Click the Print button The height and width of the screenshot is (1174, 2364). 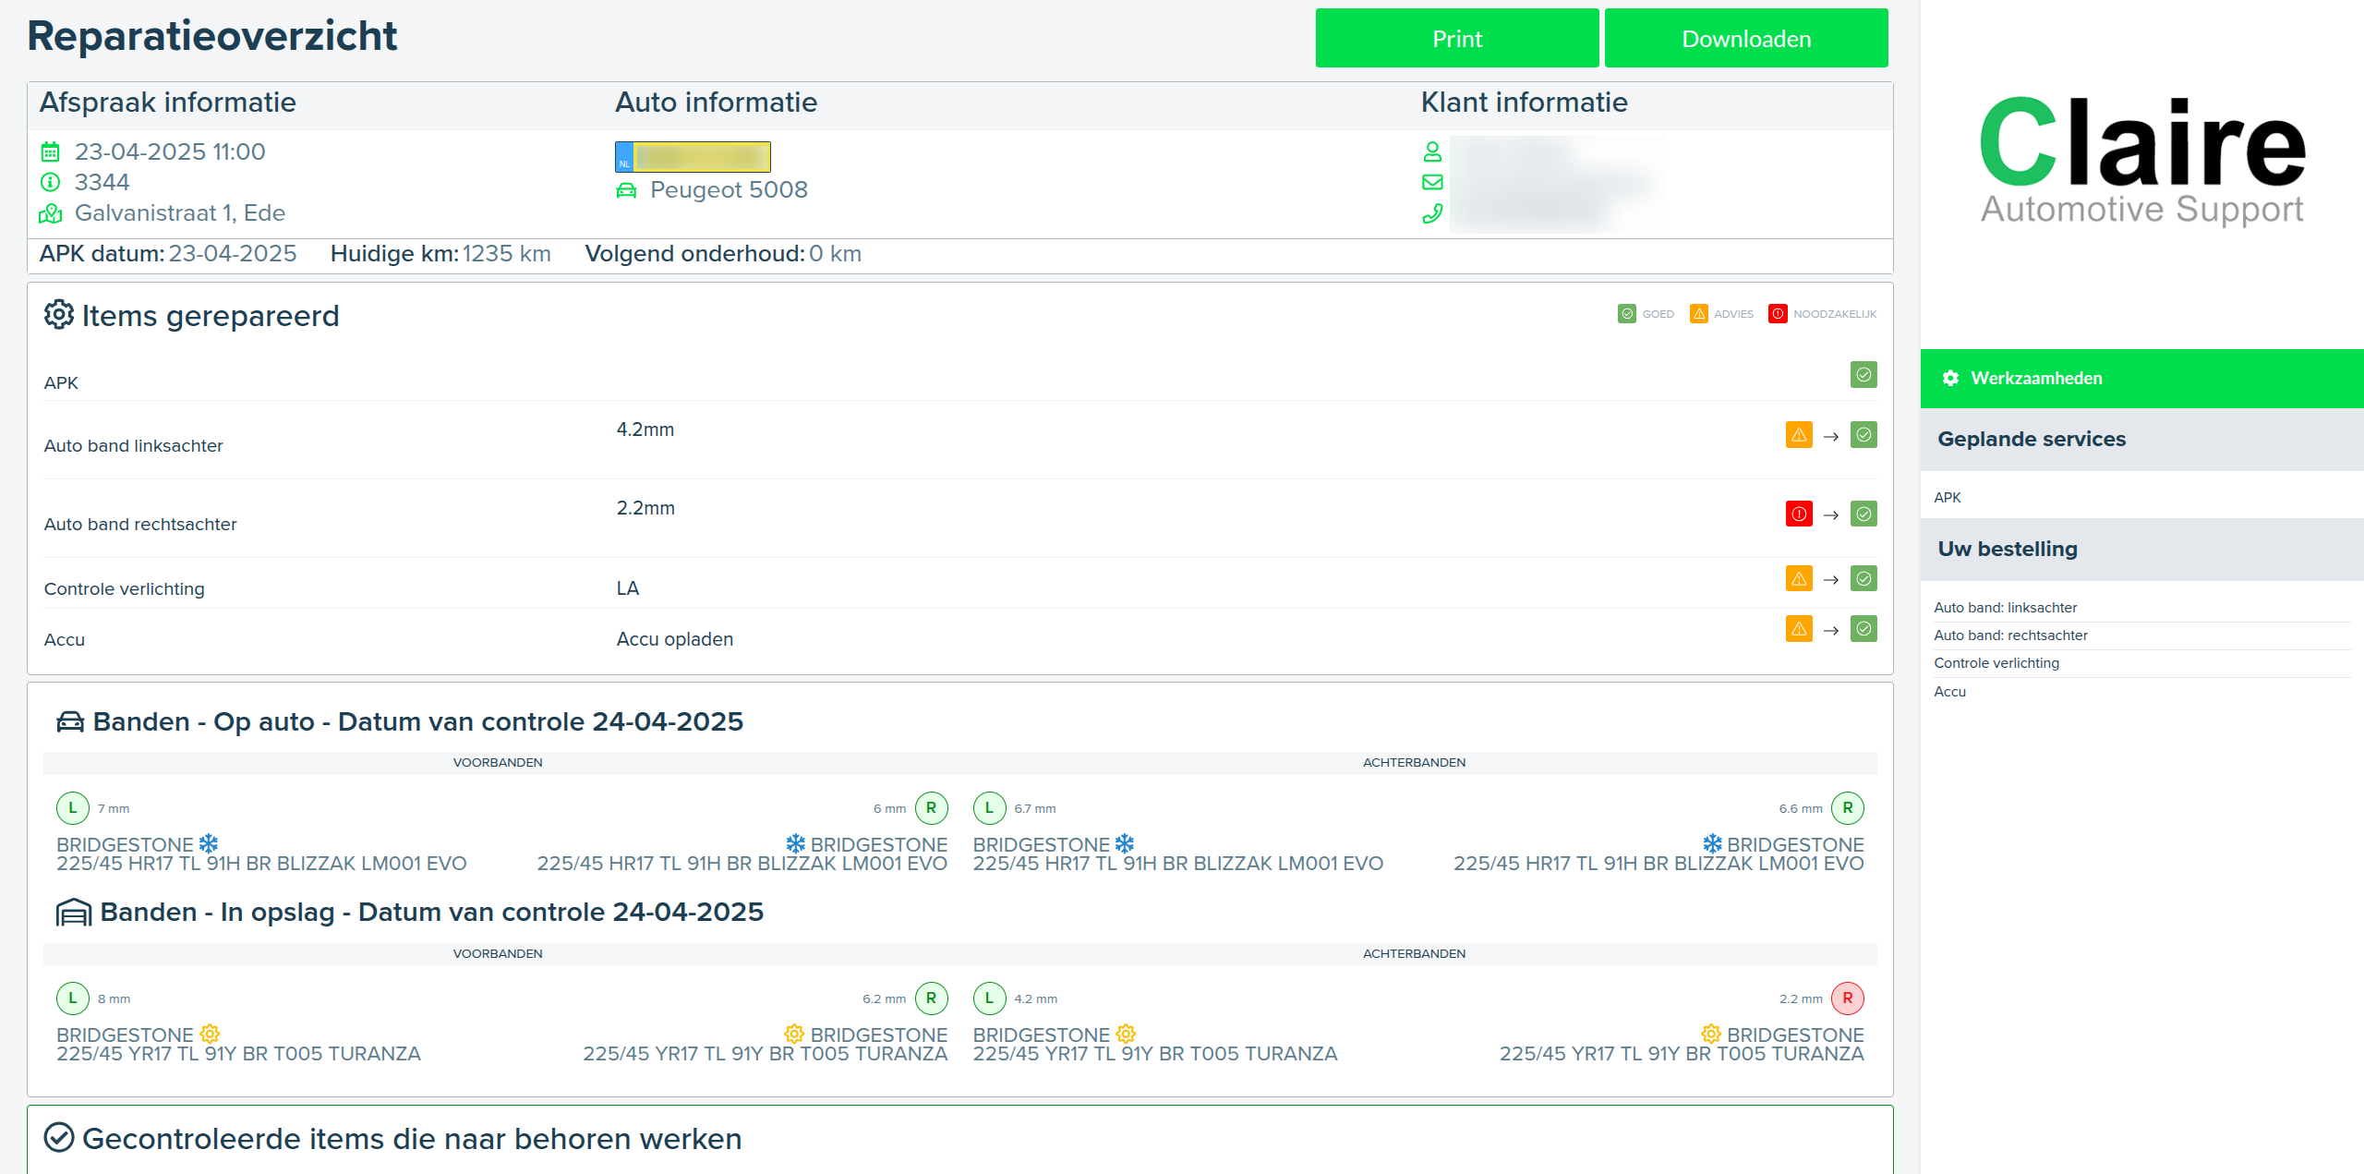1456,39
